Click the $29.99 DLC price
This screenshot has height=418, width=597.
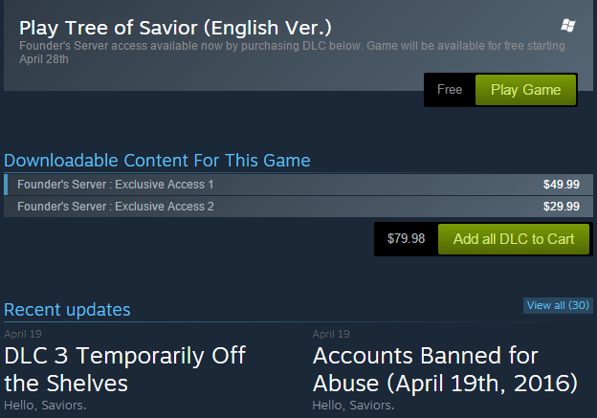[x=561, y=207]
